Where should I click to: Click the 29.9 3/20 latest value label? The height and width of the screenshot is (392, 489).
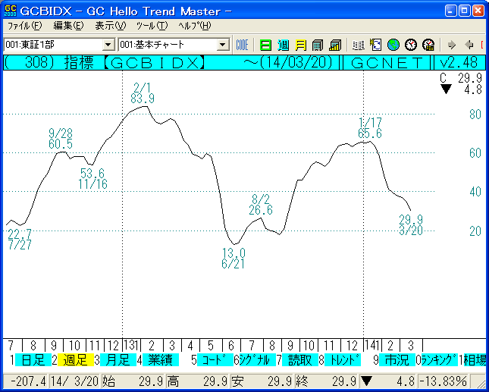tap(411, 225)
